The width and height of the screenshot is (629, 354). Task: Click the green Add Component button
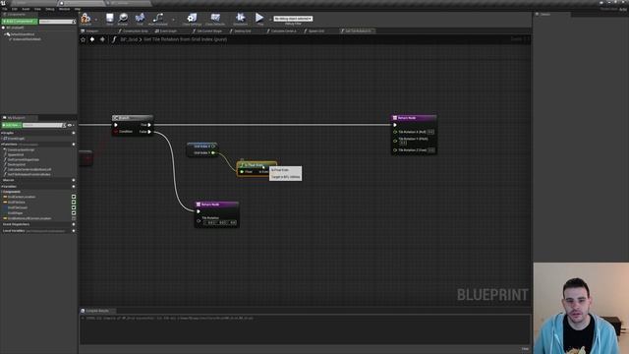coord(20,22)
